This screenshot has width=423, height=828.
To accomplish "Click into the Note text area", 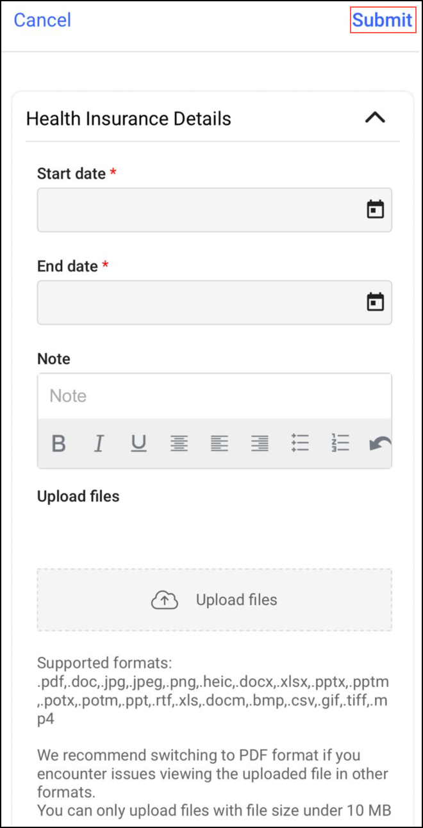I will [x=214, y=396].
